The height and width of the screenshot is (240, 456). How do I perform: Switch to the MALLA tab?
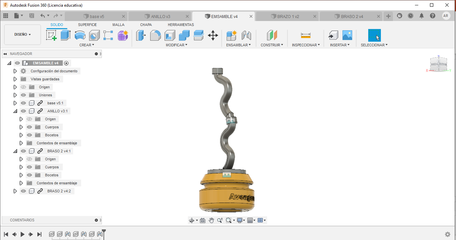pyautogui.click(x=118, y=25)
